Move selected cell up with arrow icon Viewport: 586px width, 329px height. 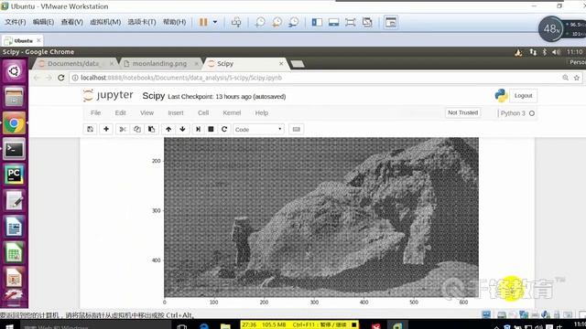(x=168, y=129)
